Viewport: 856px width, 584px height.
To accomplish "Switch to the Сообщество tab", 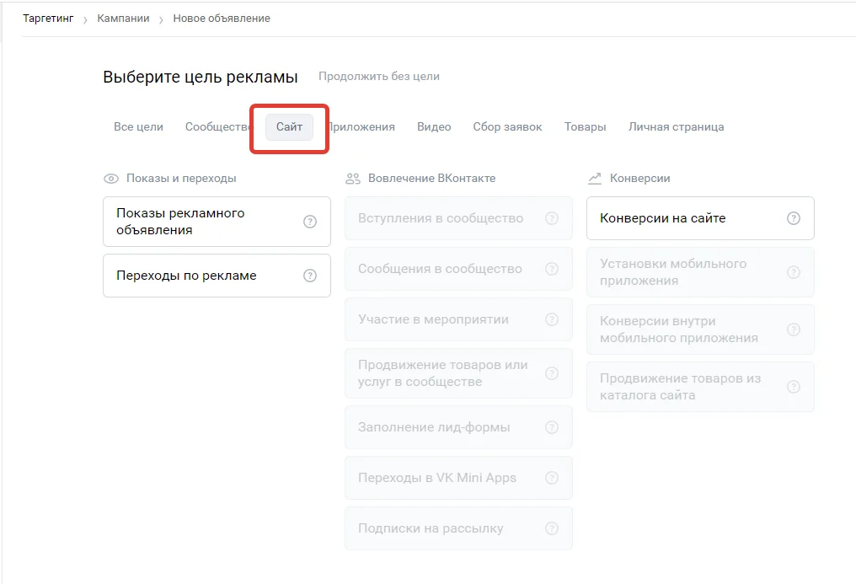I will pyautogui.click(x=217, y=126).
